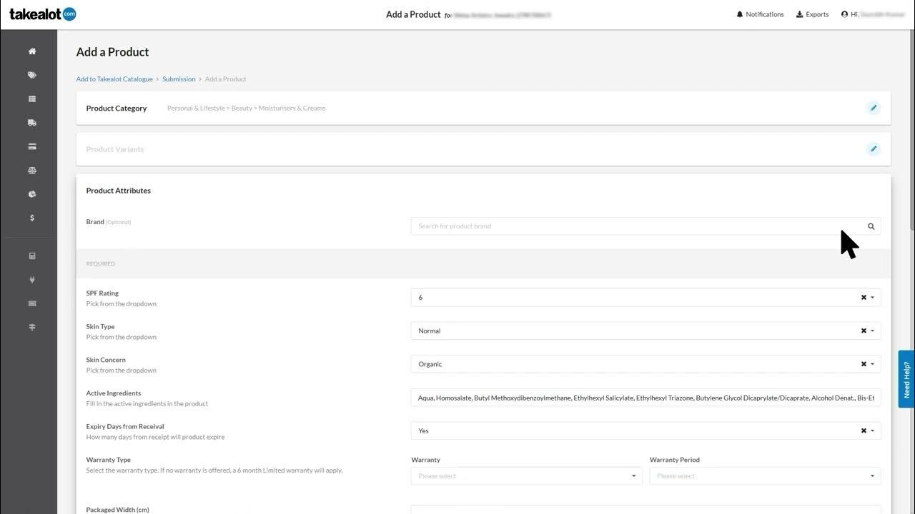Image resolution: width=915 pixels, height=514 pixels.
Task: Click the brand search magnifier icon
Action: tap(871, 226)
